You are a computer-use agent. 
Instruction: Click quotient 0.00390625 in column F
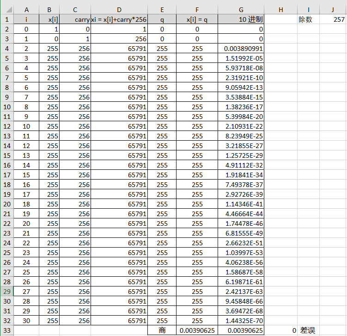[197, 330]
